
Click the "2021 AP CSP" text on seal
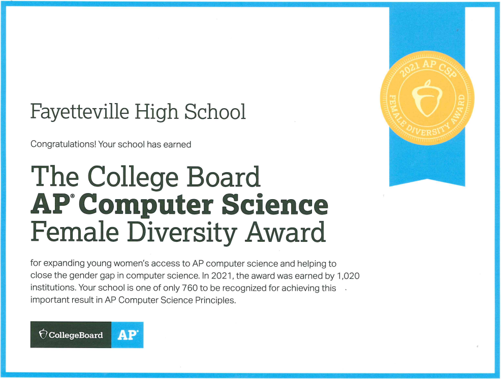click(428, 69)
